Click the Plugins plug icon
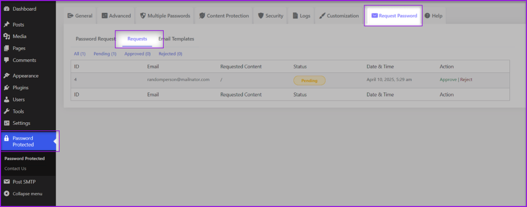Viewport: 527px width, 207px height. (6, 87)
